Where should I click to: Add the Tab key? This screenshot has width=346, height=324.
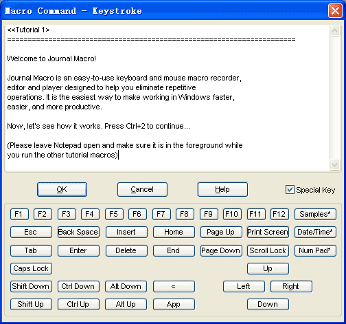click(x=31, y=250)
